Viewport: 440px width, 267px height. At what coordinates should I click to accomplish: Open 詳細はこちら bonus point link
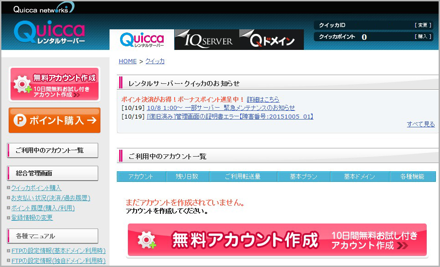(263, 99)
